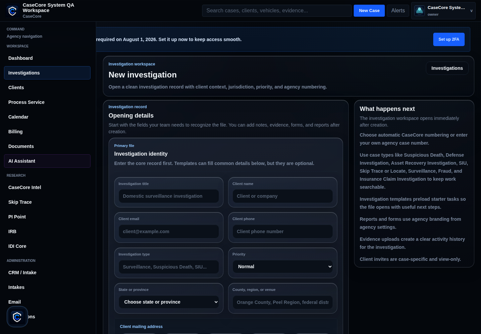This screenshot has width=481, height=334.
Task: Expand the account menu chevron
Action: [x=471, y=11]
